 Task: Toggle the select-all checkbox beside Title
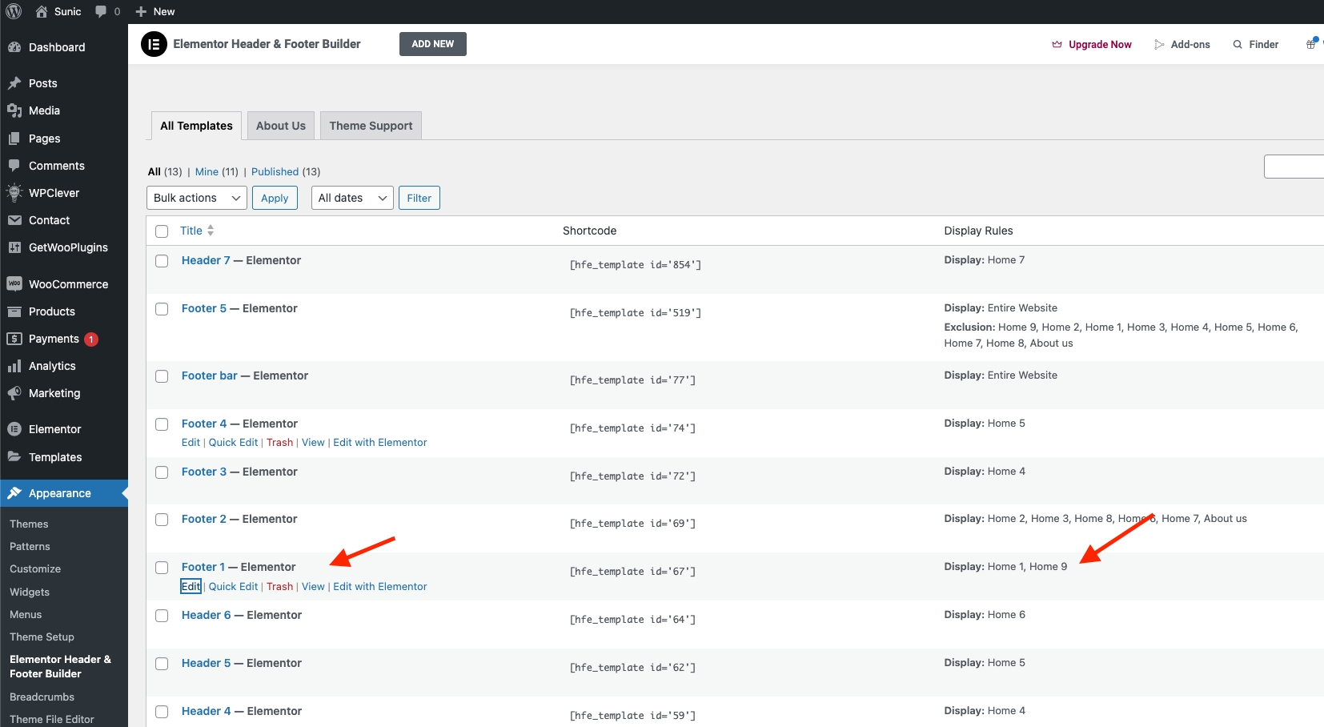(162, 231)
